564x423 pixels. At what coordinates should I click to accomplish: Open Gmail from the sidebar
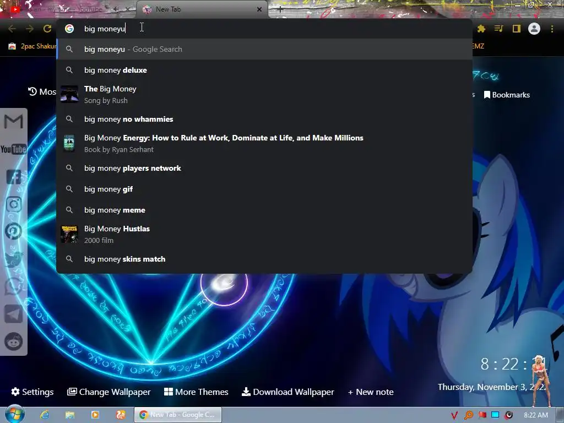(14, 122)
